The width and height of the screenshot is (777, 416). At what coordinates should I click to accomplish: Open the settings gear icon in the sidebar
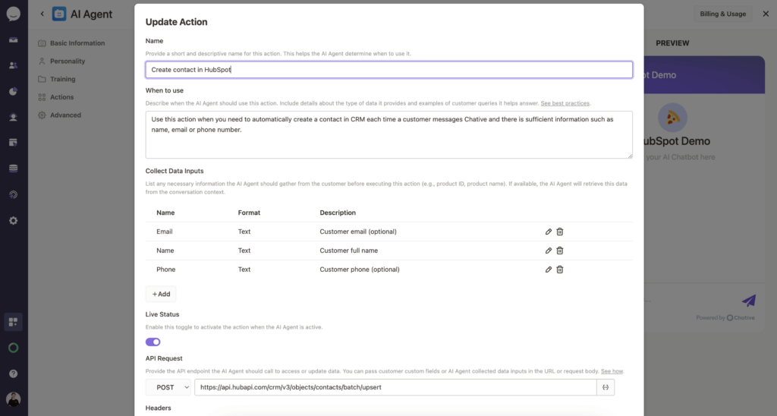point(14,220)
